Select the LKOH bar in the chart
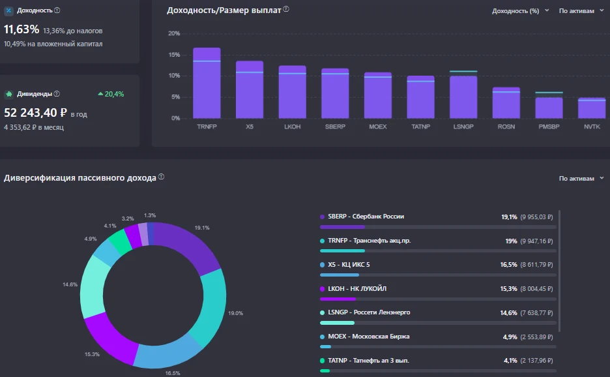610x377 pixels. click(x=292, y=92)
